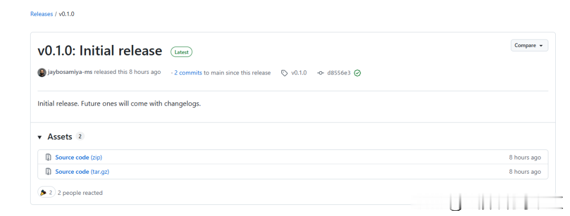Viewport: 570px width, 216px height.
Task: Click the tada reaction button
Action: point(46,192)
